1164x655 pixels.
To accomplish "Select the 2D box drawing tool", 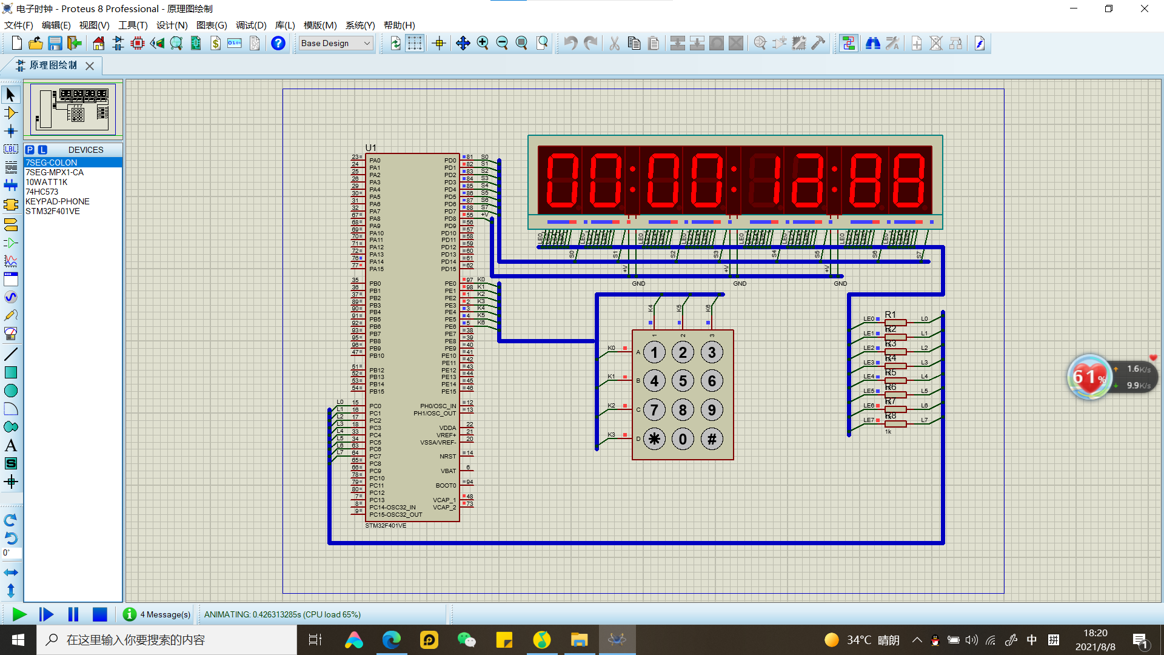I will (10, 372).
